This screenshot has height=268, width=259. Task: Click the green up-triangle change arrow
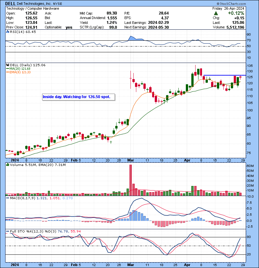pos(216,13)
